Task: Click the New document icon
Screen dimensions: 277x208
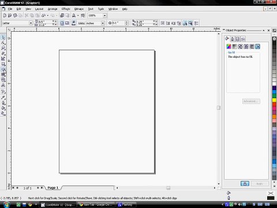Action: pos(5,16)
